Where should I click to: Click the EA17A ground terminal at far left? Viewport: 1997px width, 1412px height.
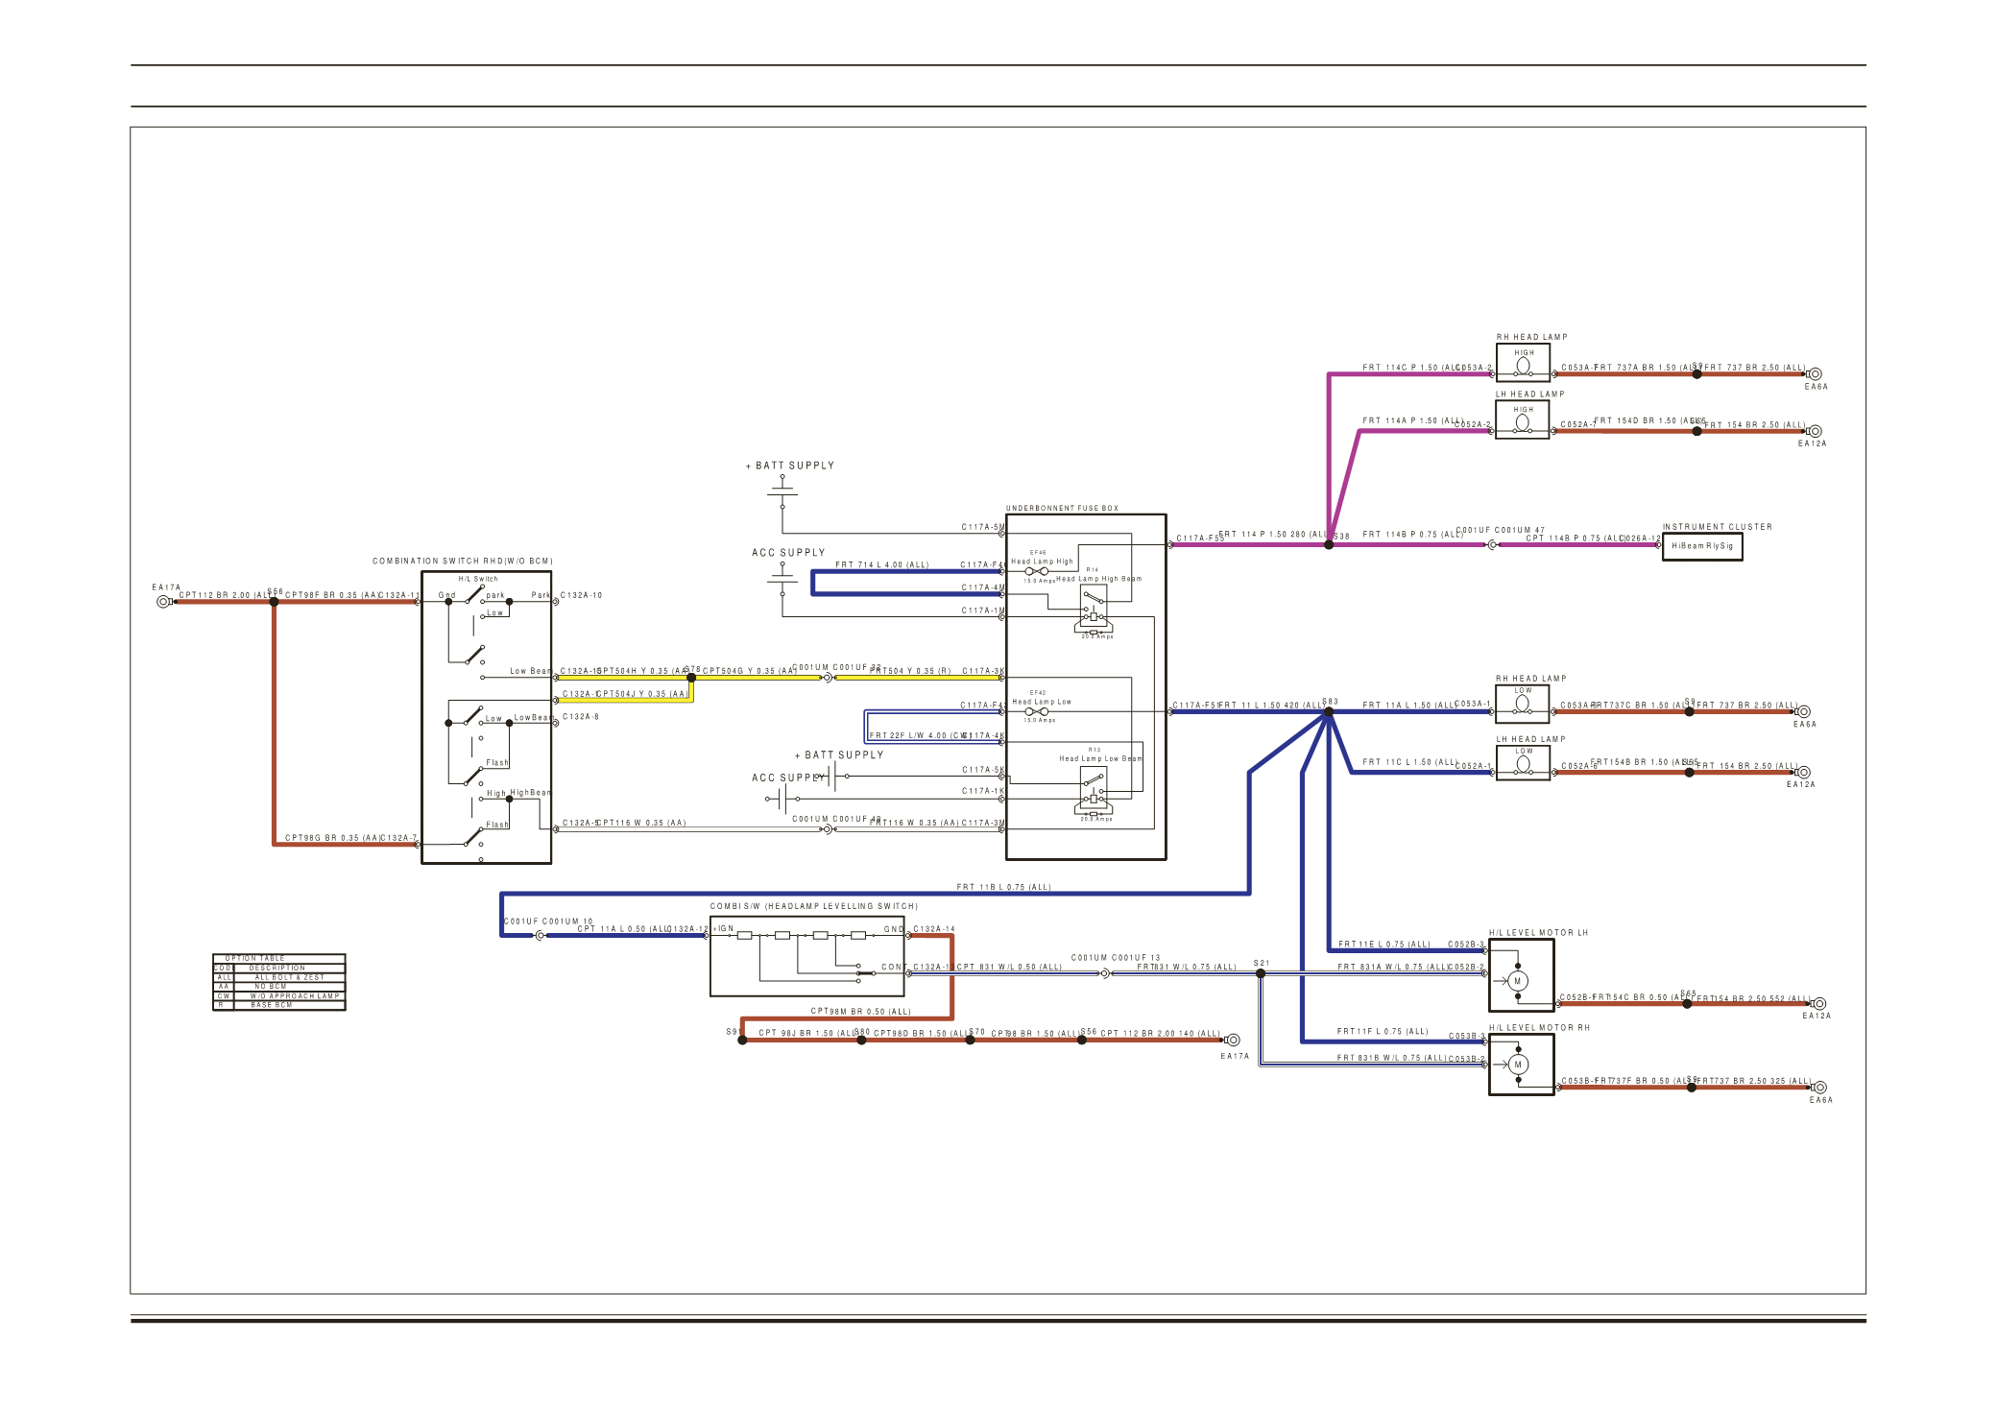[163, 602]
